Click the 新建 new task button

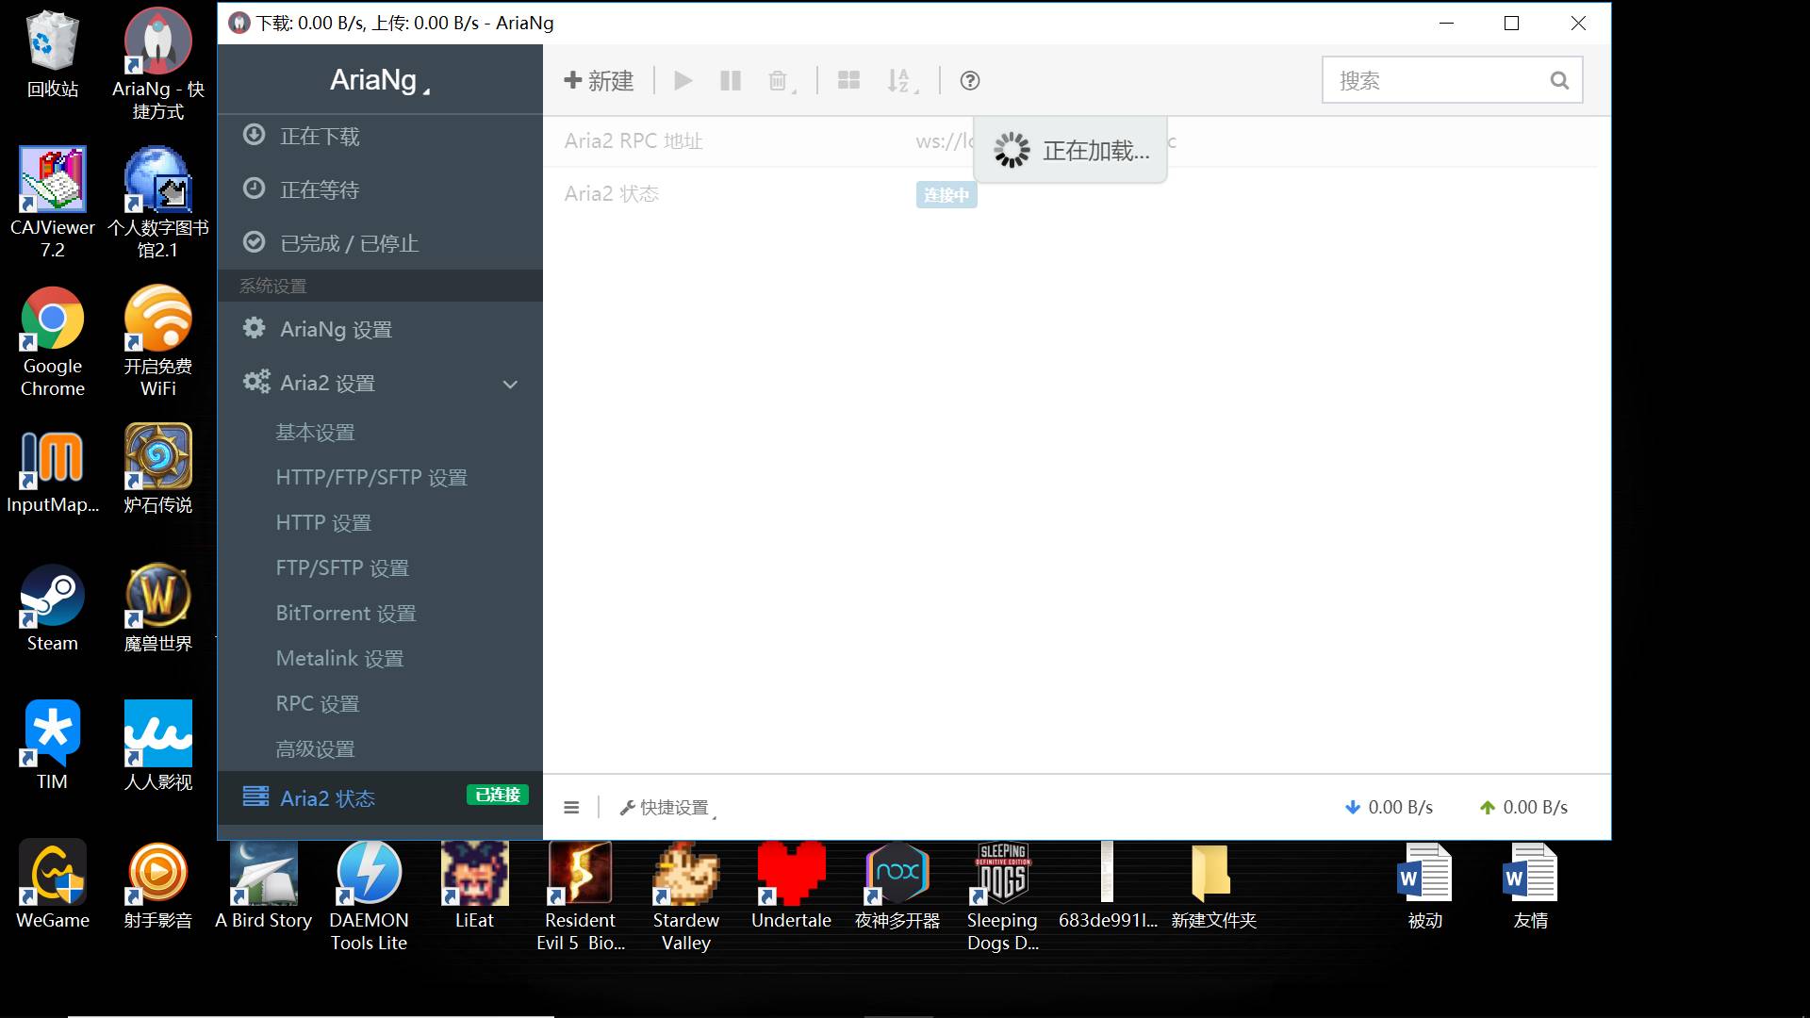click(x=599, y=81)
